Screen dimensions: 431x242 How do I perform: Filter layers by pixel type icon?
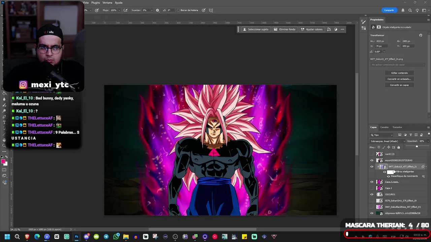point(400,135)
